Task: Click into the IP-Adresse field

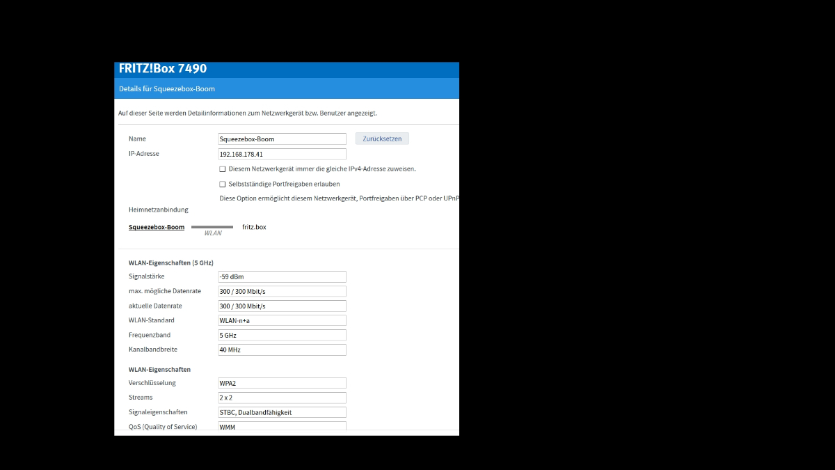Action: click(282, 154)
